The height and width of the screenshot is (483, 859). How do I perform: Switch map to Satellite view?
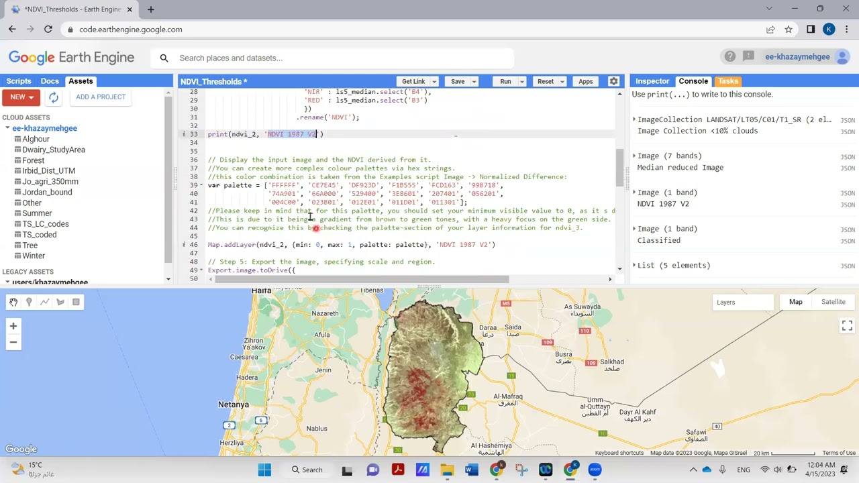pyautogui.click(x=833, y=302)
